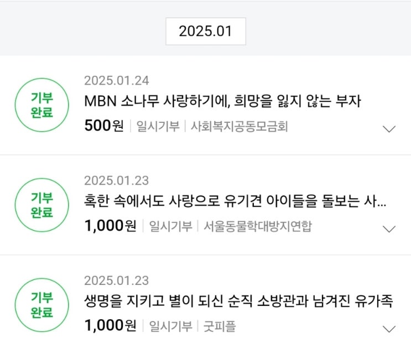The height and width of the screenshot is (353, 411).
Task: Click 일시기부 label on 굿피플 row
Action: click(170, 326)
